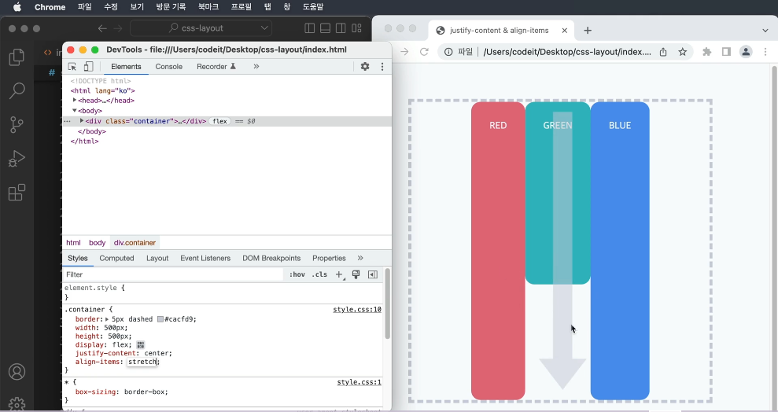Toggle :hov element state panel
Viewport: 778px width, 412px height.
[297, 274]
